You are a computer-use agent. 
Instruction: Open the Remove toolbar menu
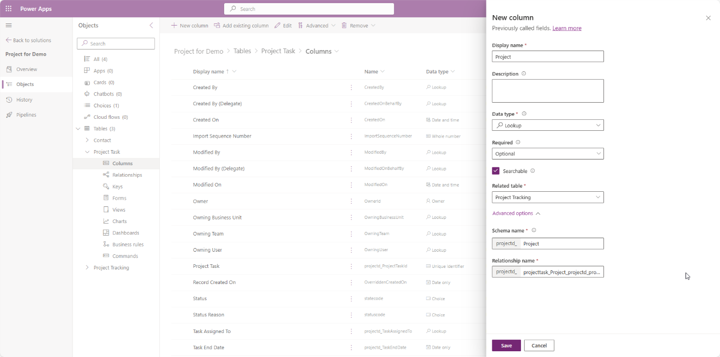(x=358, y=26)
